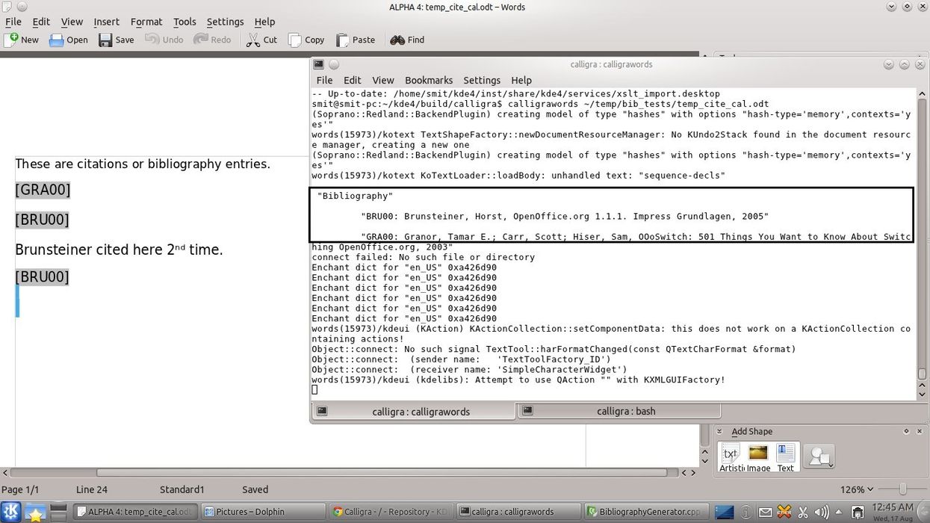The height and width of the screenshot is (523, 930).
Task: Click the Copy toolbar icon
Action: [296, 40]
